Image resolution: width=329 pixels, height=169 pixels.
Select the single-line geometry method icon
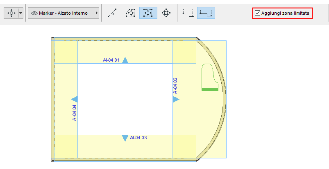coord(112,13)
